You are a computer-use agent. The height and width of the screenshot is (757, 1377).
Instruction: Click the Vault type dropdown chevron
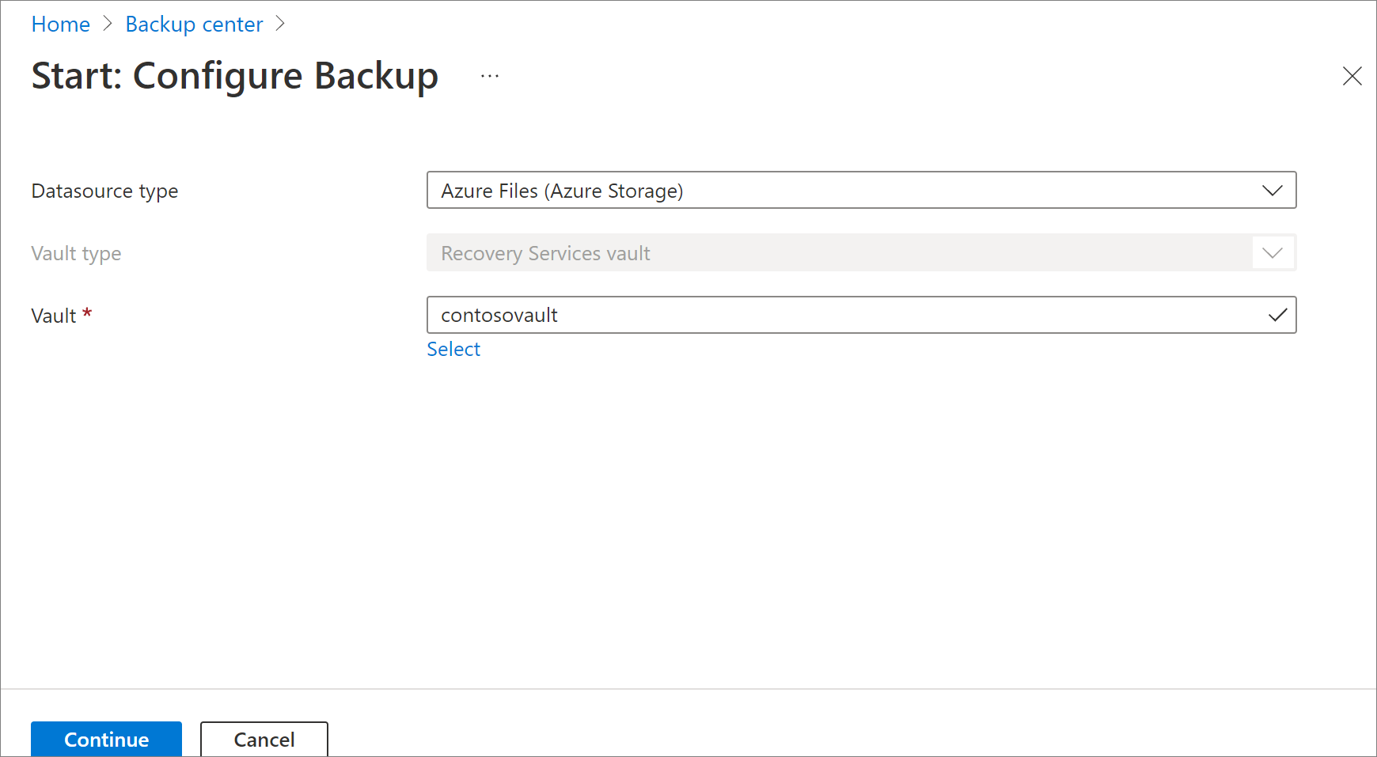(x=1272, y=253)
